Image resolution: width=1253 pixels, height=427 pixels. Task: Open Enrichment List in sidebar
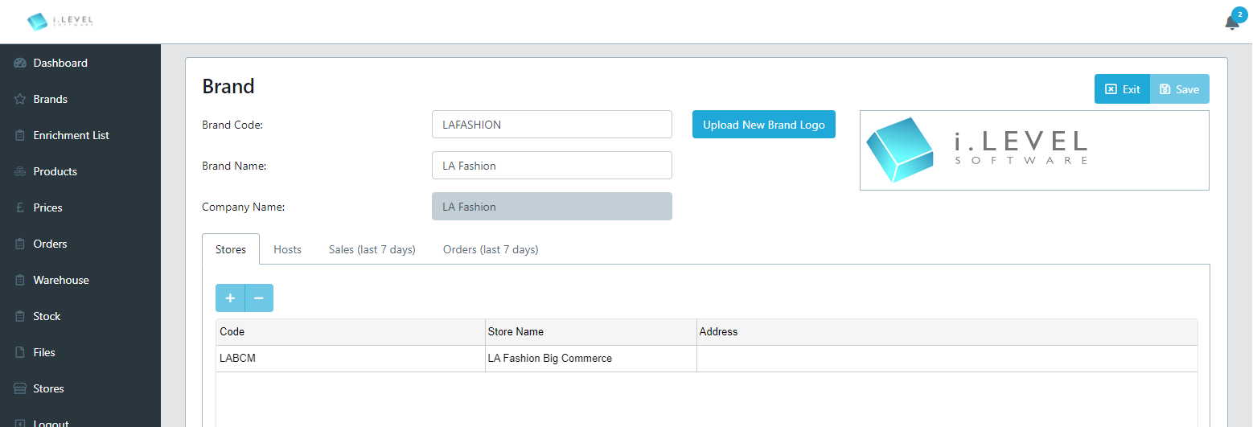71,135
